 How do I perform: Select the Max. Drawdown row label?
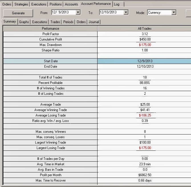51,45
